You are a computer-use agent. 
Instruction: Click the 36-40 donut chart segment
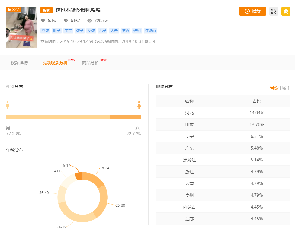coord(62,195)
